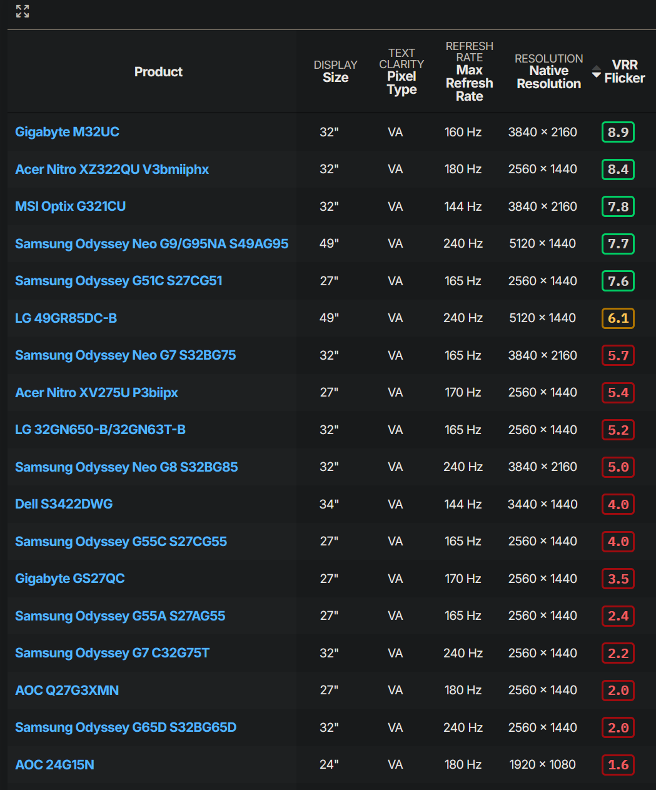Click 49" in Samsung Odyssey Neo G9 row
This screenshot has height=790, width=656.
(x=329, y=244)
